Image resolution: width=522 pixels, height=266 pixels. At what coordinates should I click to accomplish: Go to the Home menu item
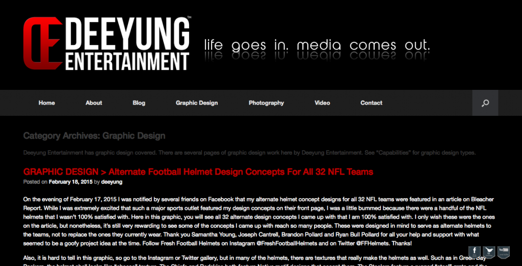click(x=46, y=103)
